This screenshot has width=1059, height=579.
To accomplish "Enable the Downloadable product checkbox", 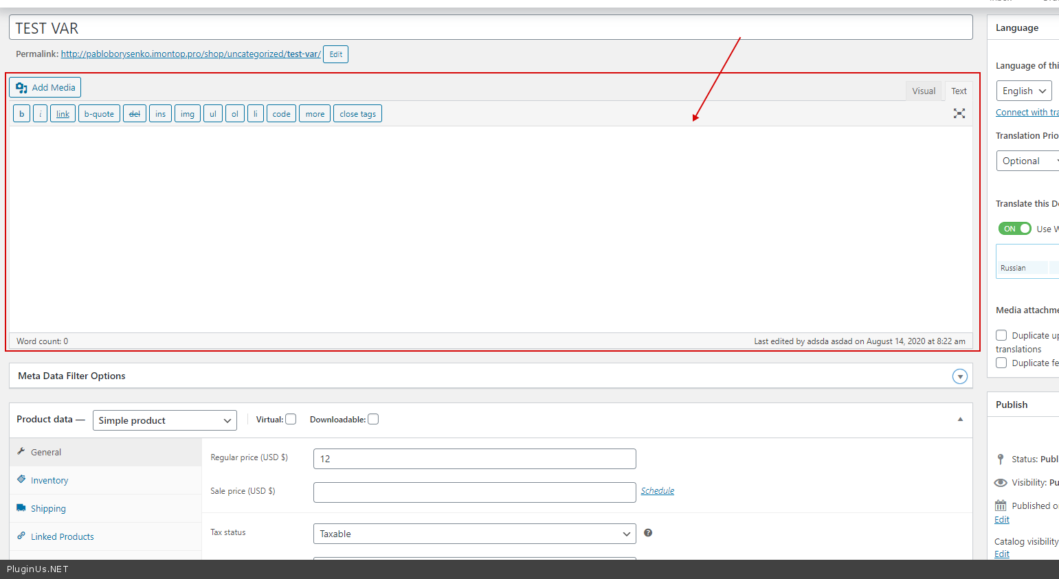I will (x=373, y=419).
